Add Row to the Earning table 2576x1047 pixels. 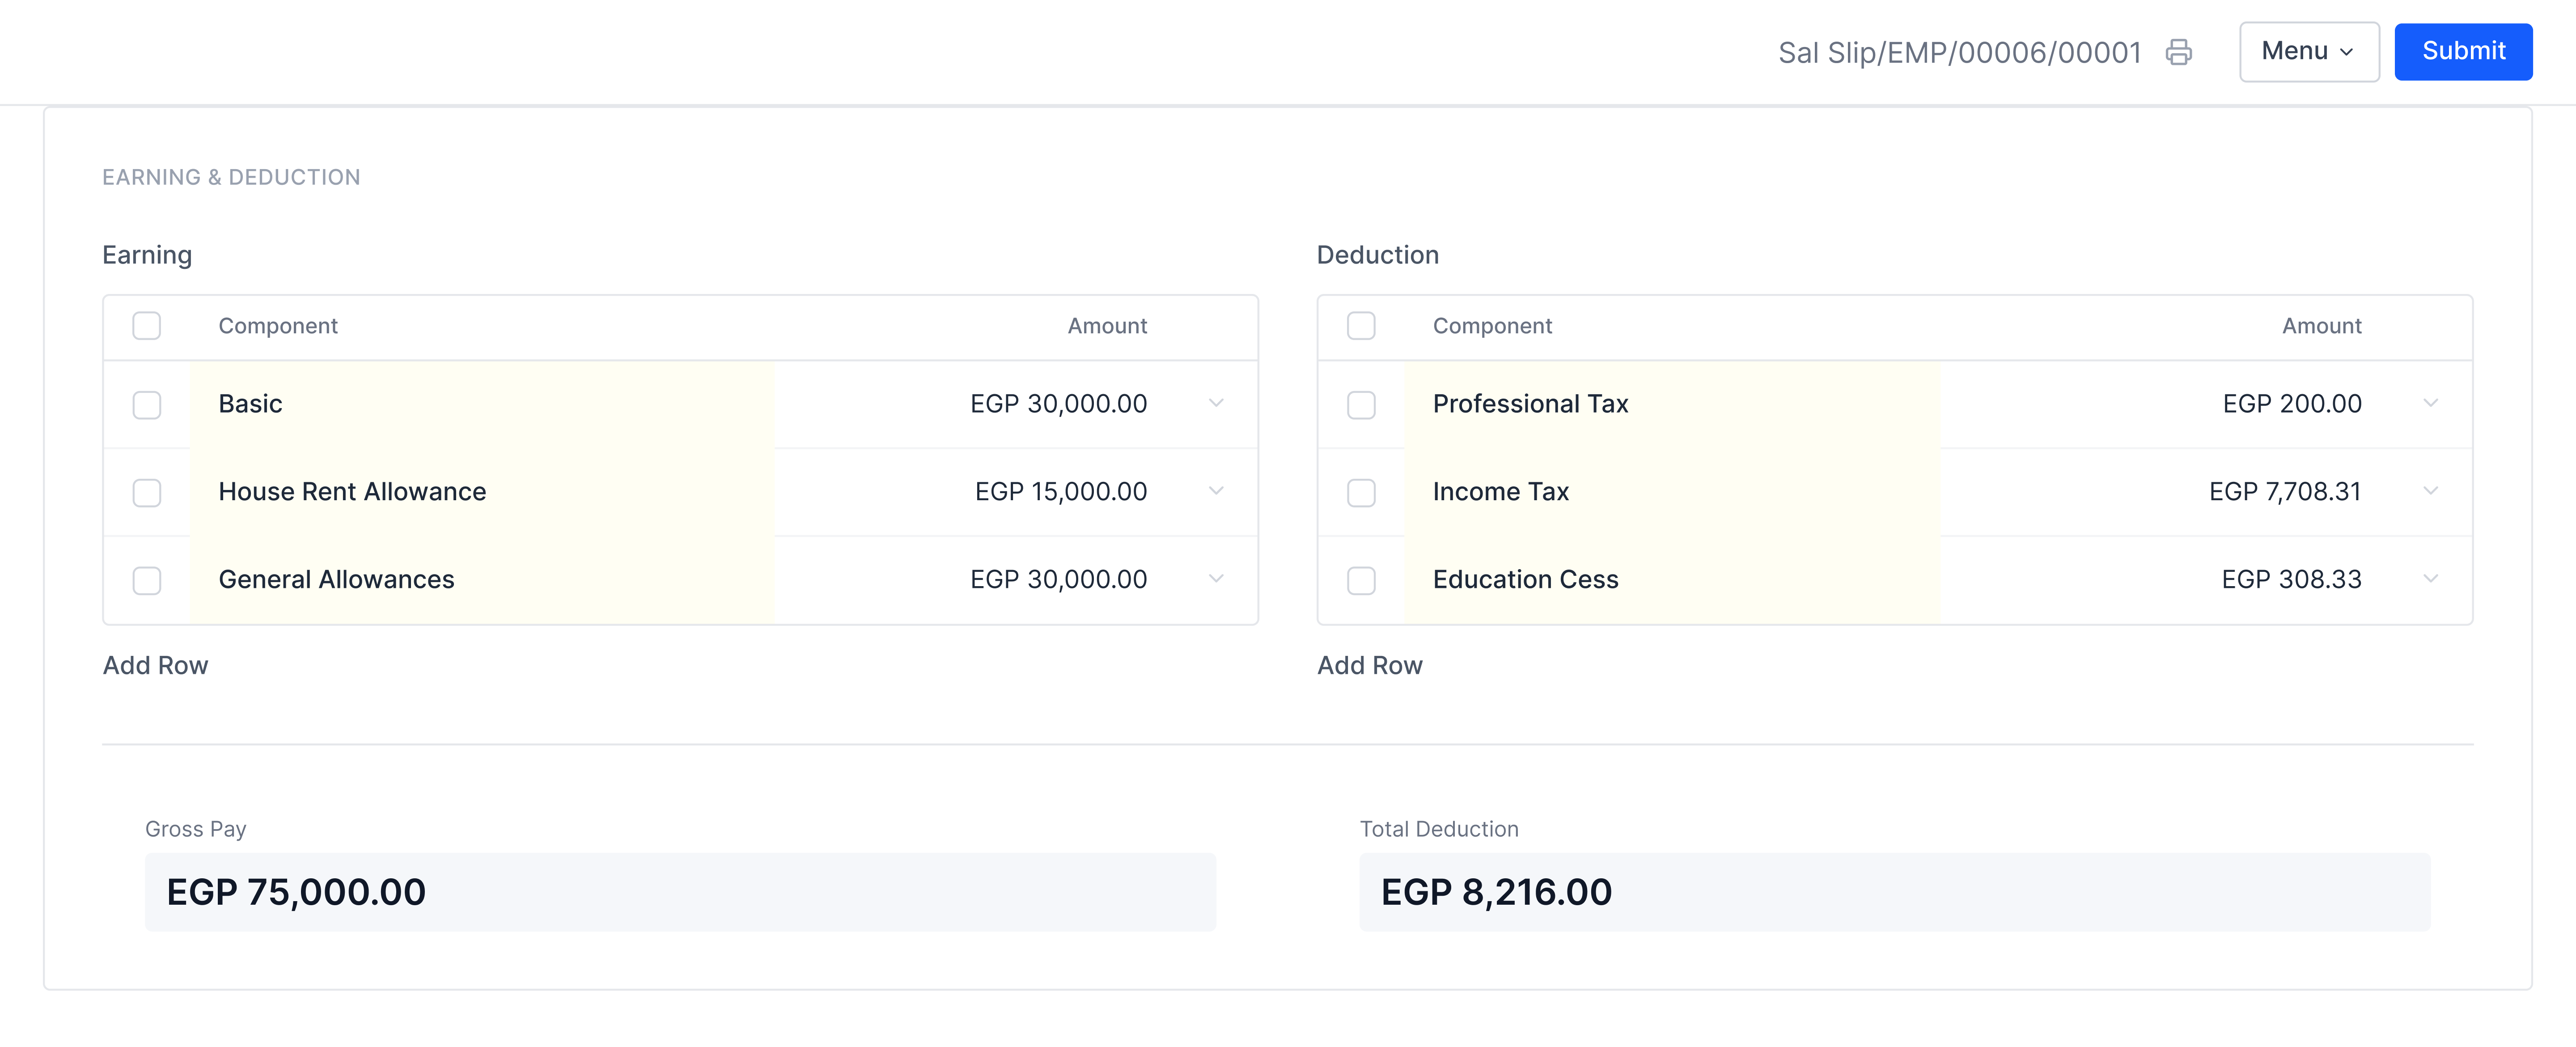click(155, 666)
